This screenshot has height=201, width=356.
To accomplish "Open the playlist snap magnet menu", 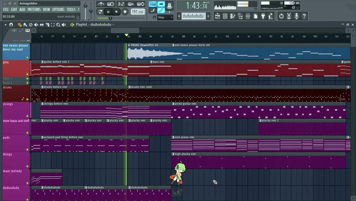I will tap(11, 25).
